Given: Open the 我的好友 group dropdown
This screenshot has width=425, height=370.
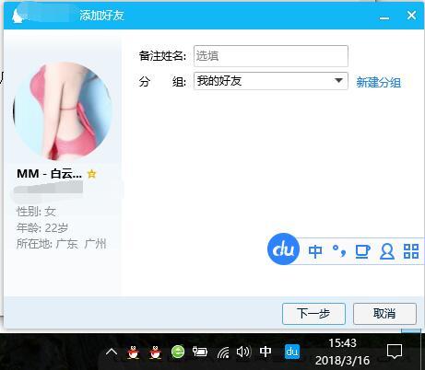Looking at the screenshot, I should 271,81.
